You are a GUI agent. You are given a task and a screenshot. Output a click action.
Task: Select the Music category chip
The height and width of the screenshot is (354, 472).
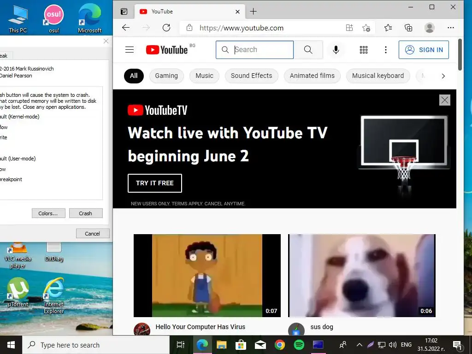[204, 76]
